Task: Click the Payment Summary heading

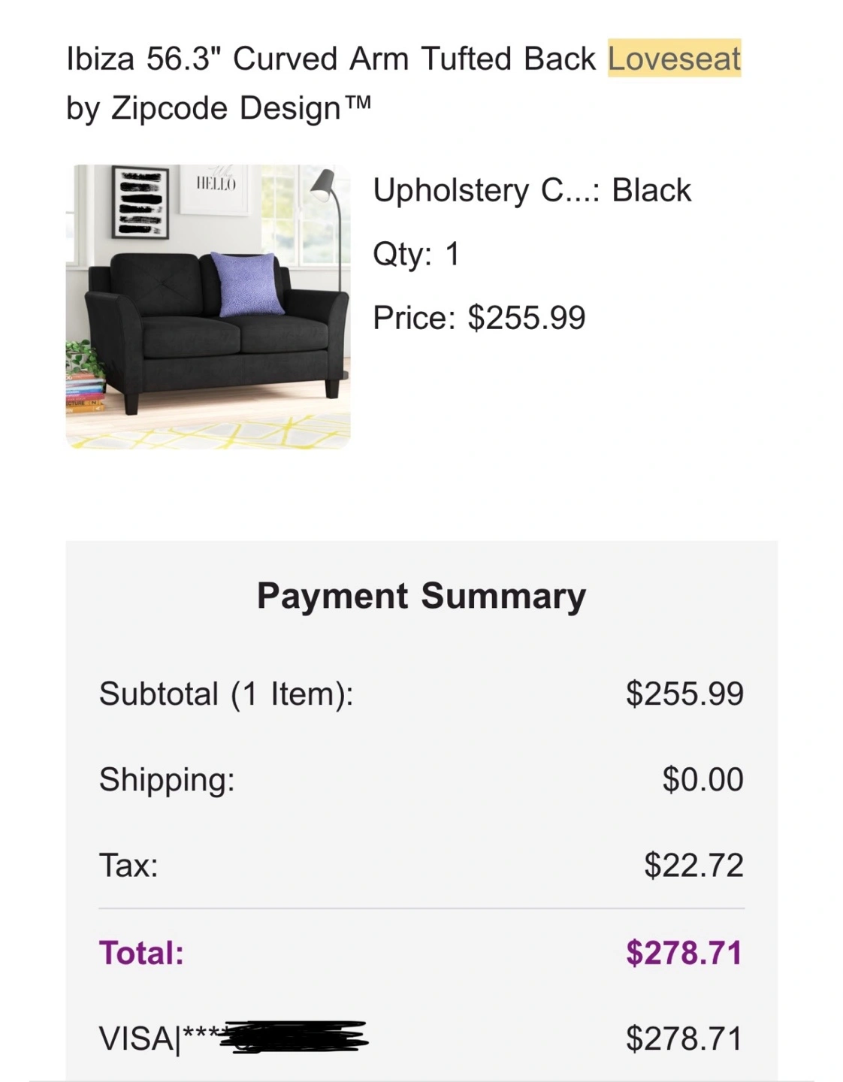Action: pos(421,596)
